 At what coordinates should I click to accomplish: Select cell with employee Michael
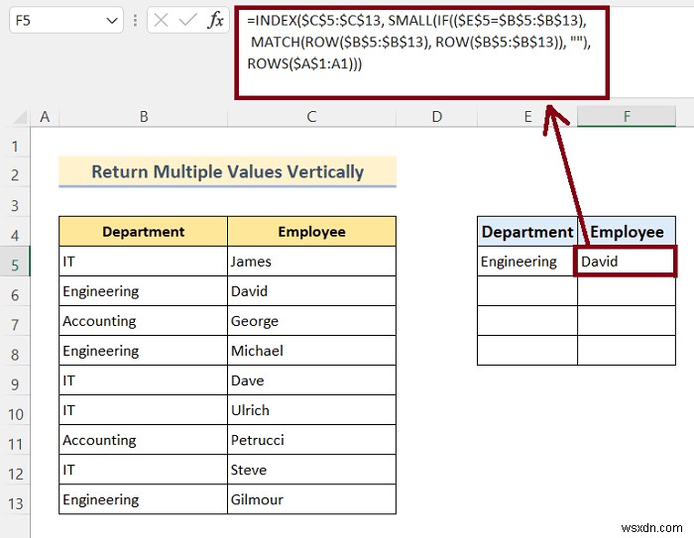click(x=311, y=351)
